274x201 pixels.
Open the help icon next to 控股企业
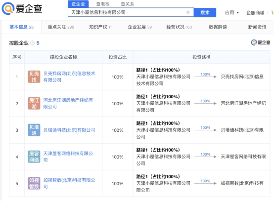coord(33,43)
